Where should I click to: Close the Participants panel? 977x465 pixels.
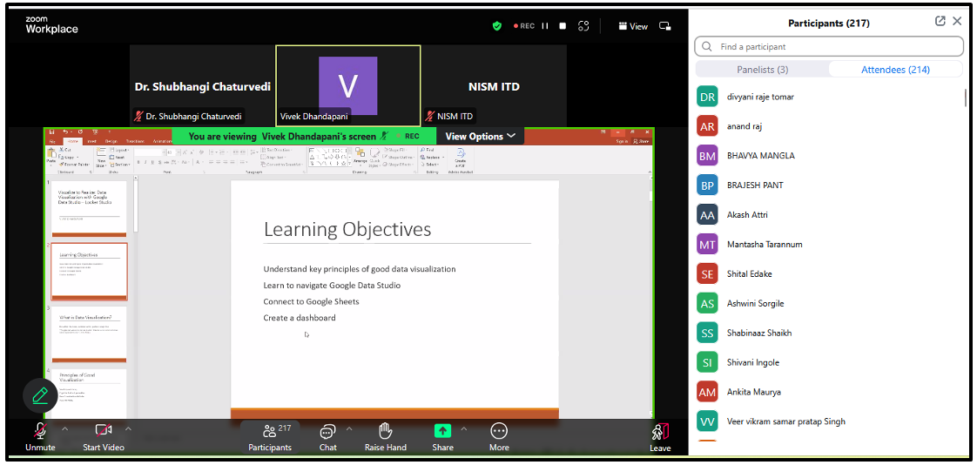[958, 21]
